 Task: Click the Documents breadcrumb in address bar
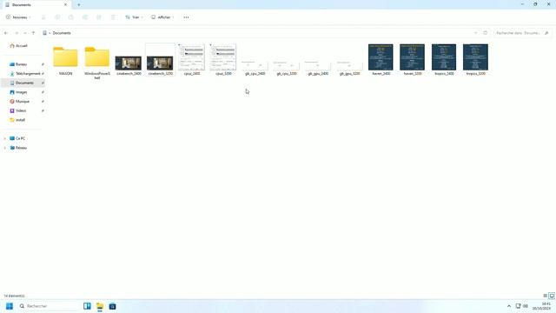62,33
